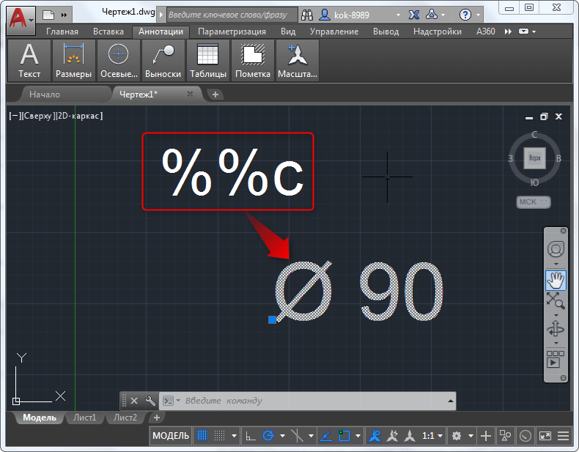Add a new drawing tab with plus
Screen dimensions: 579x452
(x=215, y=95)
